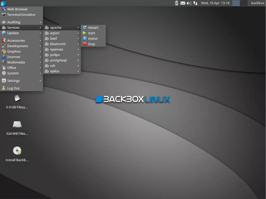Viewport: 266px width, 199px height.
Task: Click the System gear icon
Action: tap(4, 73)
